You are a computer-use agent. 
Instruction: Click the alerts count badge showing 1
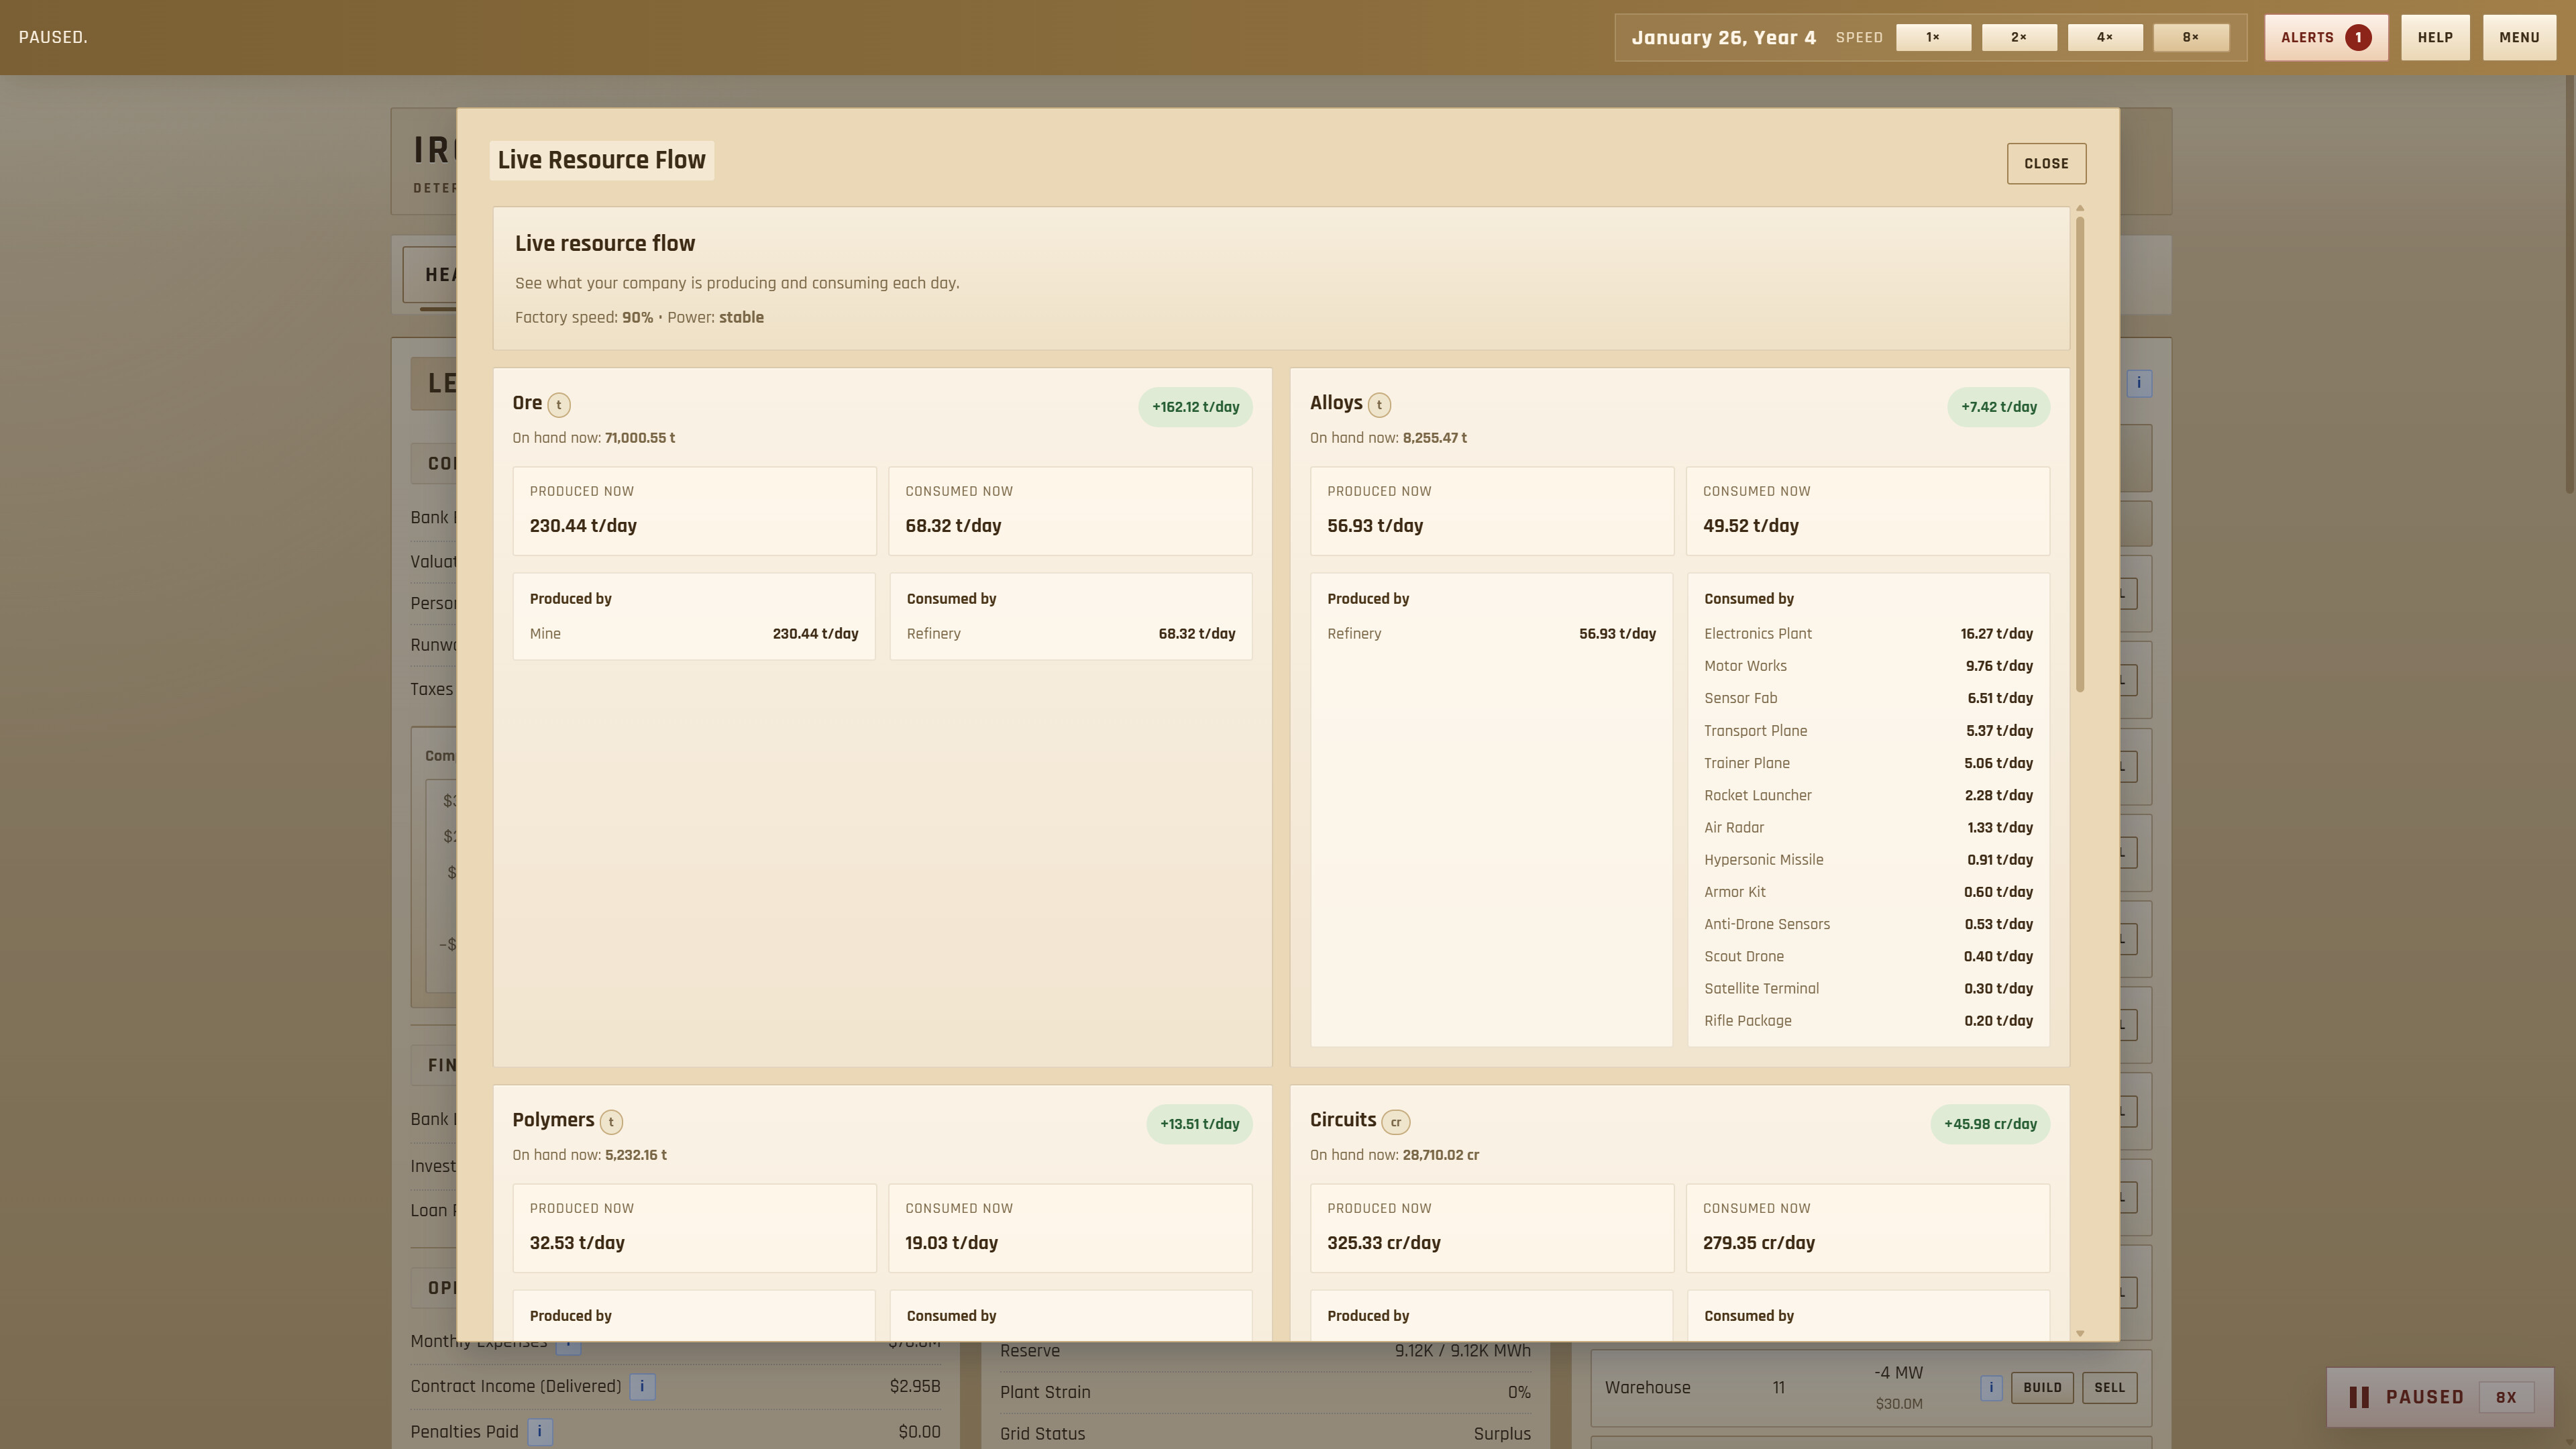coord(2357,38)
